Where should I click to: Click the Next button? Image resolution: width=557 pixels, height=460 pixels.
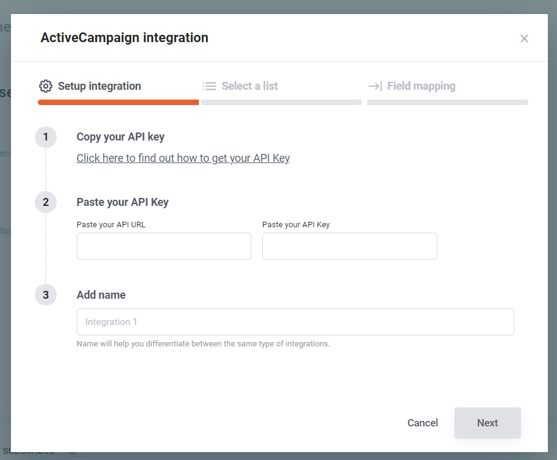pyautogui.click(x=487, y=423)
